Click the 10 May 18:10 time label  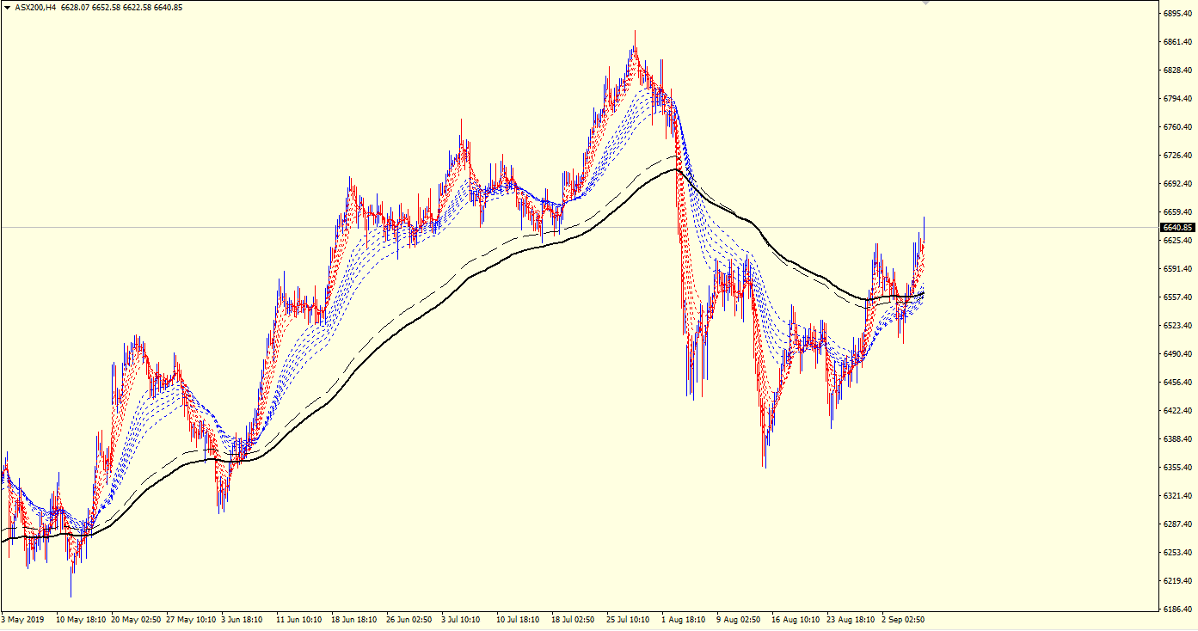[x=81, y=619]
